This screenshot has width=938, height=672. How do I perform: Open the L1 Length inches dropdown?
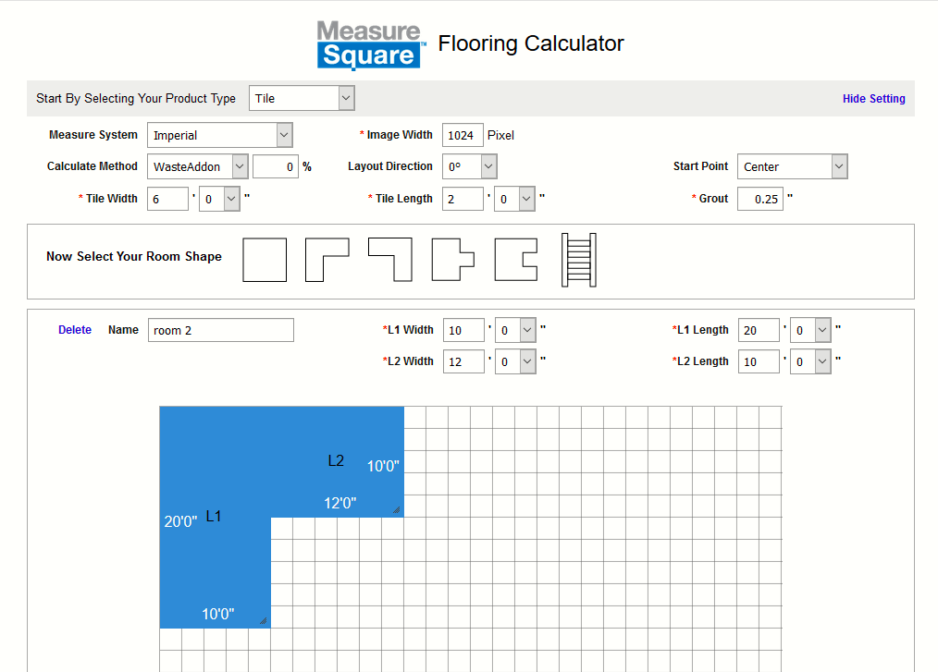point(810,330)
